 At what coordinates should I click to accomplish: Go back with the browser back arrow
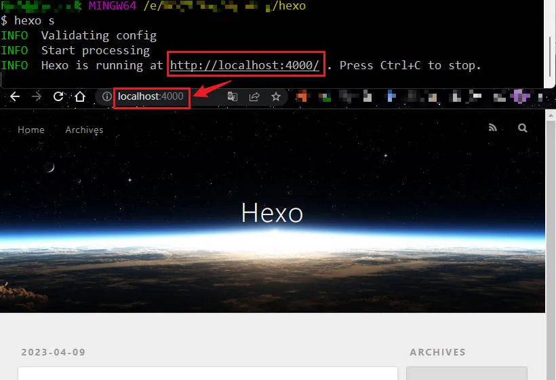point(14,96)
